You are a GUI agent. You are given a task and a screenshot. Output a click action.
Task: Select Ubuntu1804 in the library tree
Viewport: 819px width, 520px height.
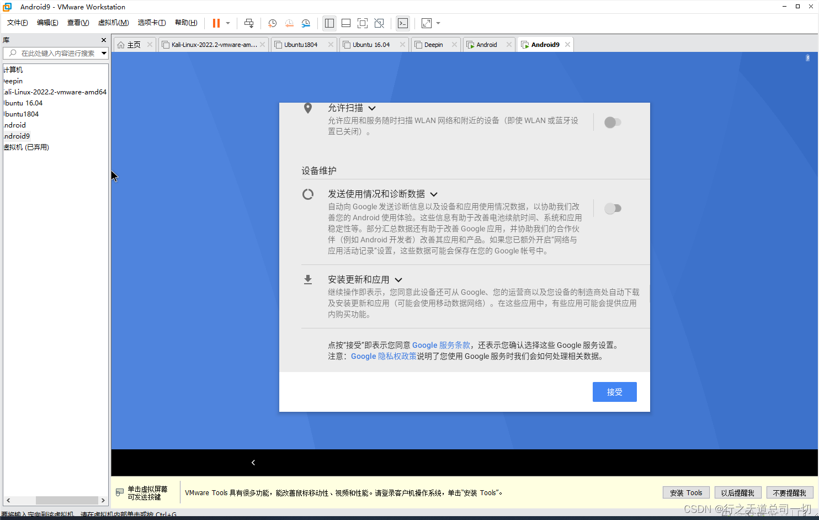(21, 114)
